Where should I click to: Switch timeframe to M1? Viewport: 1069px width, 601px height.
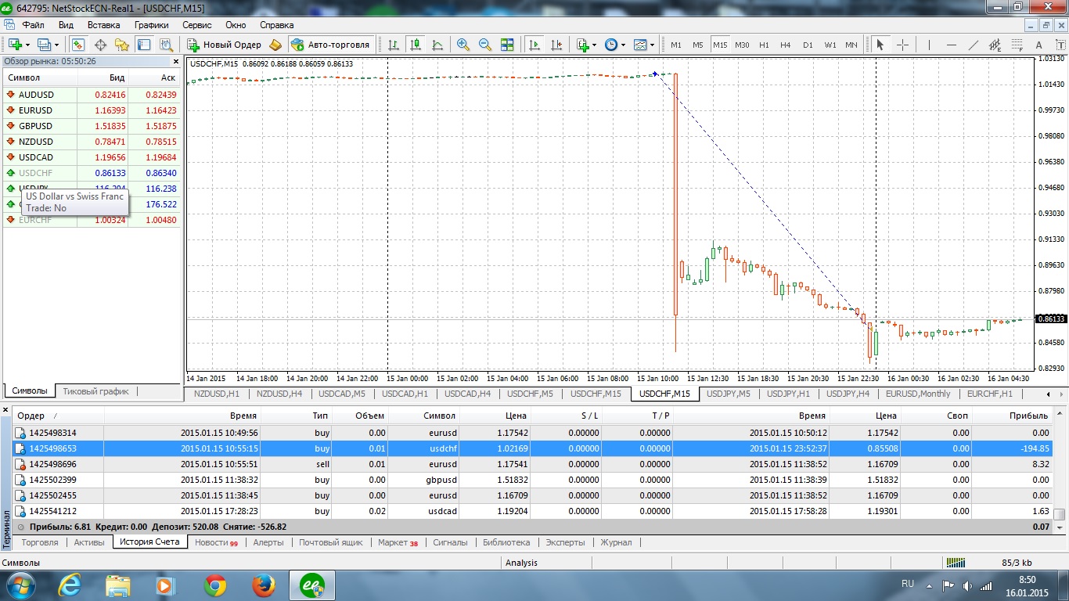coord(676,45)
